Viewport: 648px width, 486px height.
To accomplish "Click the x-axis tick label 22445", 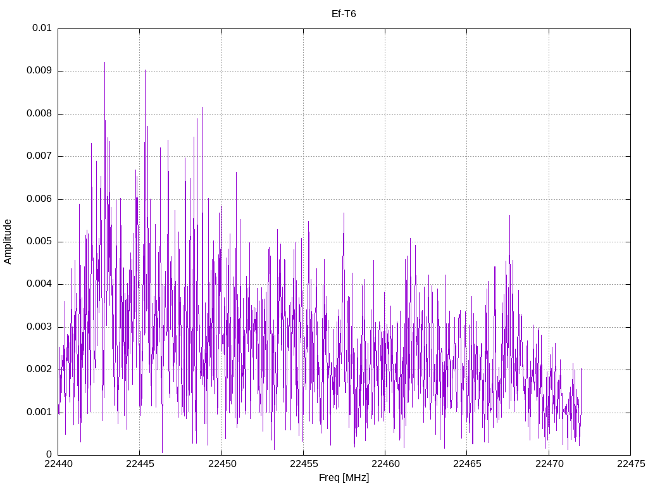I will tap(140, 464).
